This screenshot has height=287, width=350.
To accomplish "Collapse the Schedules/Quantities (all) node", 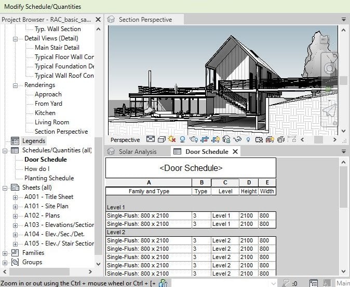I will pos(5,151).
